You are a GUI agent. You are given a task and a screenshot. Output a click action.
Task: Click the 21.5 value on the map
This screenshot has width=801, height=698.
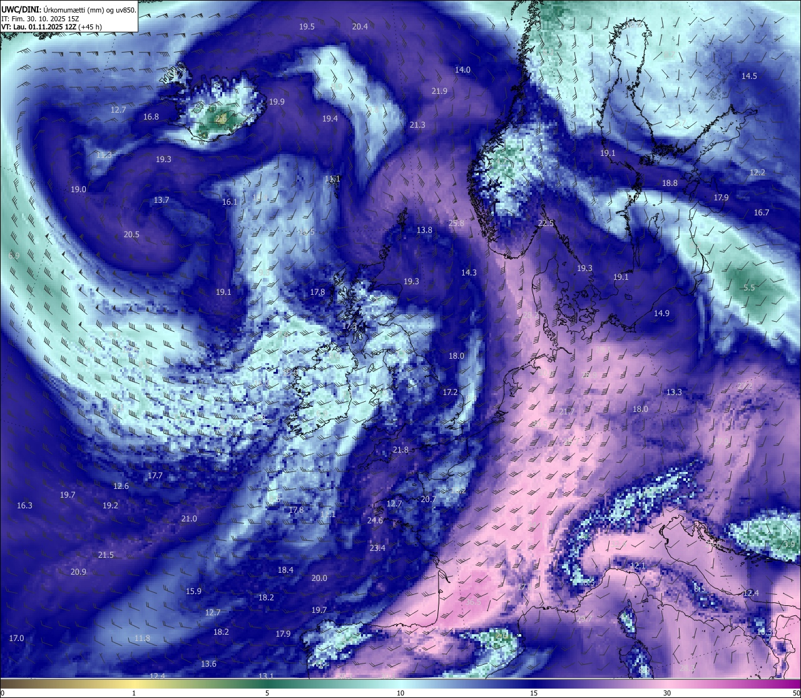(106, 555)
